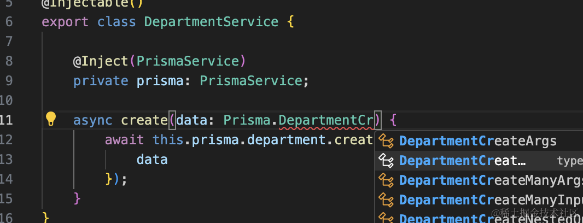Click the icon of the highlighted suggestion
The height and width of the screenshot is (223, 583).
pos(387,161)
